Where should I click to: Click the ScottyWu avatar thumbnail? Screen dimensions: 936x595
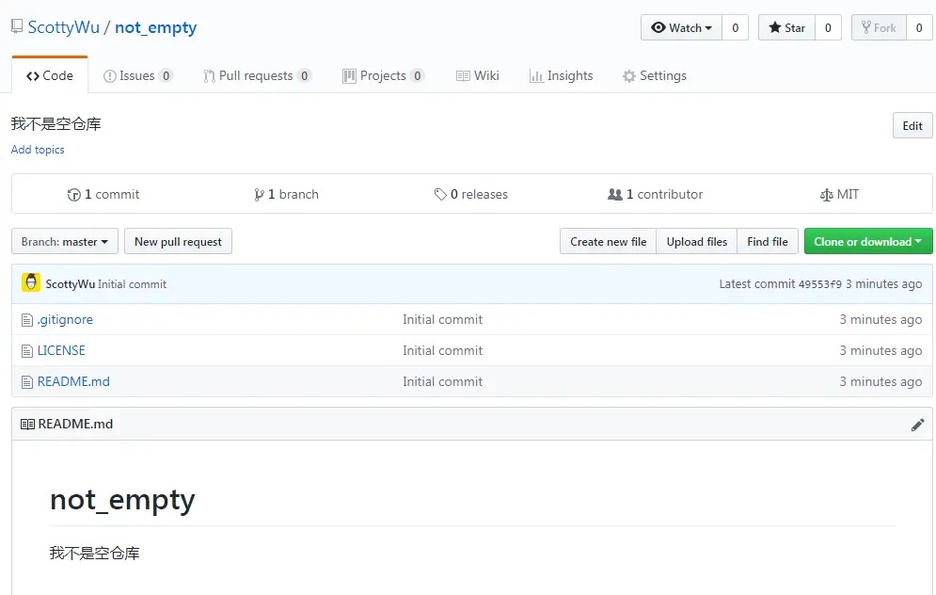[x=31, y=282]
